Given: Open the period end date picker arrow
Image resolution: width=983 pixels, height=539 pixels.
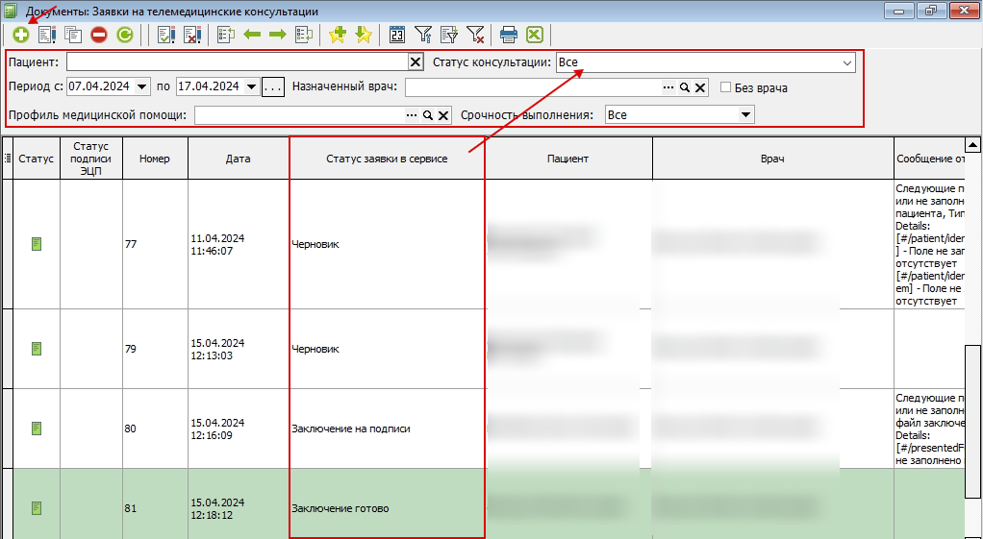Looking at the screenshot, I should 252,87.
